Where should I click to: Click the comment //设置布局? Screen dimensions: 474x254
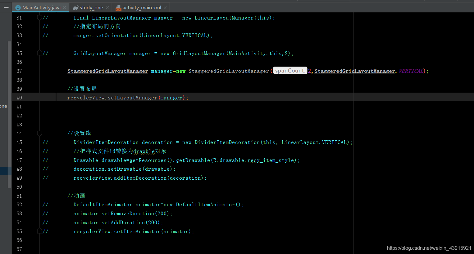(x=82, y=89)
